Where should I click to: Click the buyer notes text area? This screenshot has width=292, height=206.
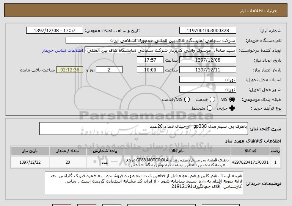point(144,183)
